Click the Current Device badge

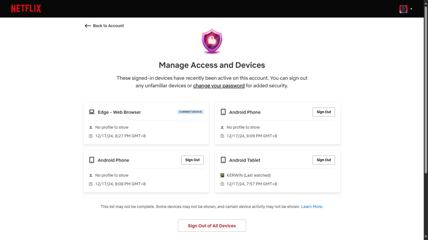(x=190, y=112)
